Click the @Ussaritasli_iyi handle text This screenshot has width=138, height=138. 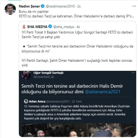43,77
